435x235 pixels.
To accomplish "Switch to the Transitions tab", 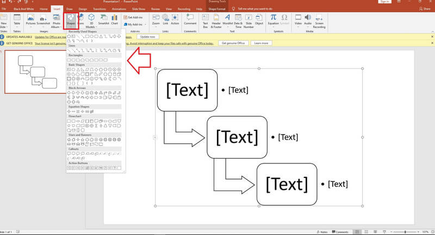I will coord(100,9).
